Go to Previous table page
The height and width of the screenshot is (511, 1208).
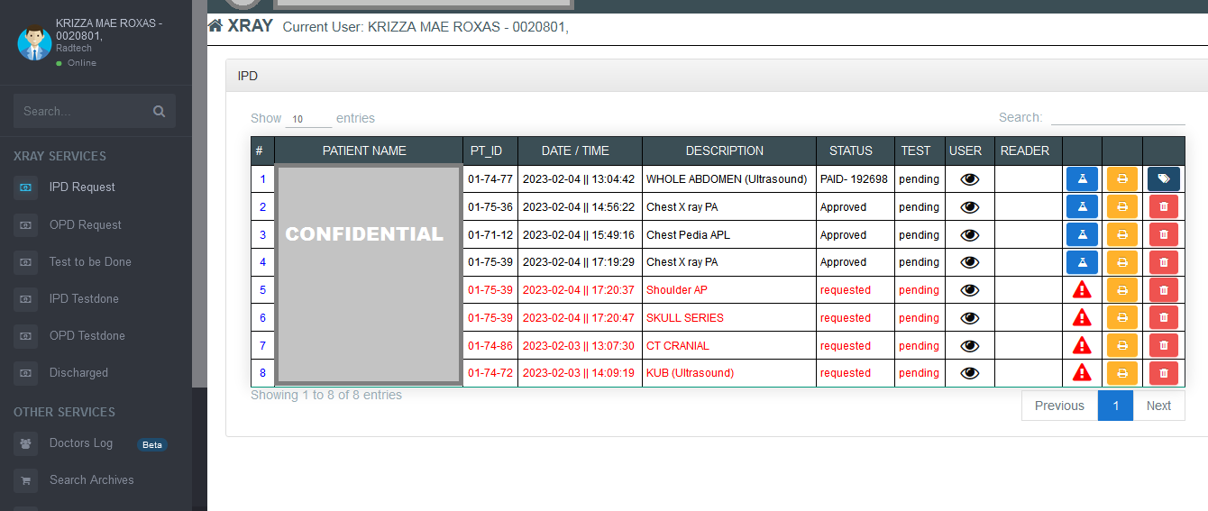coord(1059,406)
